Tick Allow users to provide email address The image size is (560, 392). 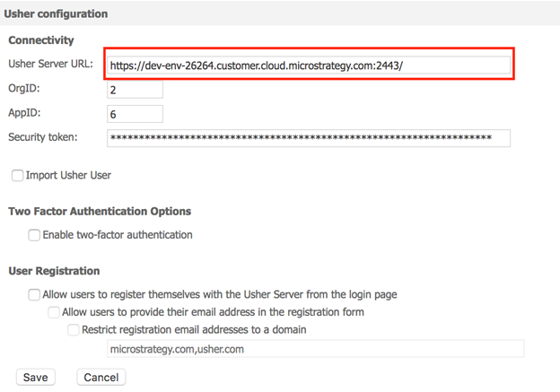[x=54, y=312]
